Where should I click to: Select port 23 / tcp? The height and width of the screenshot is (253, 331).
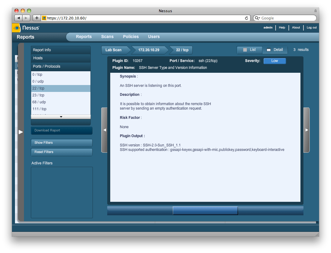(x=61, y=95)
